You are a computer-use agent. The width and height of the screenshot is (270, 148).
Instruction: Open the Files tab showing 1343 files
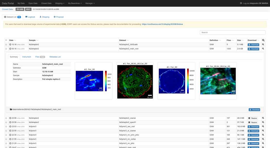click(37, 57)
